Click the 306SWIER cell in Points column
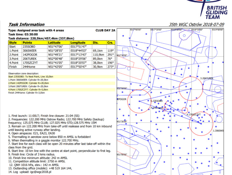 [30, 50]
